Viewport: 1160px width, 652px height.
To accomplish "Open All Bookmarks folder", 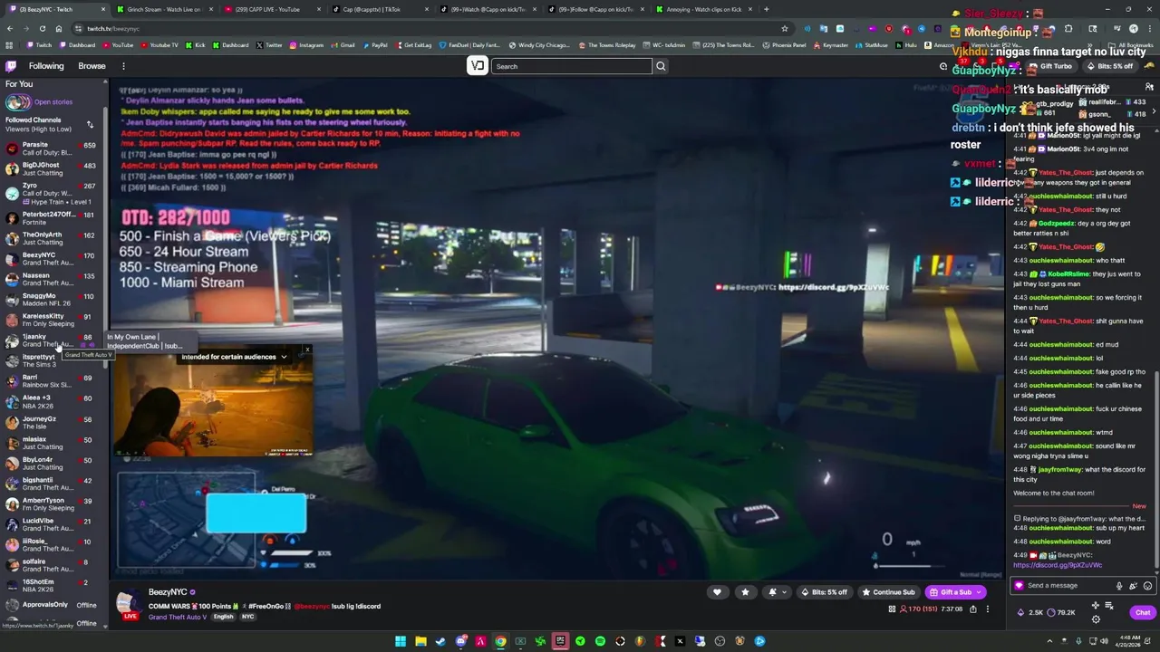I will point(1131,45).
